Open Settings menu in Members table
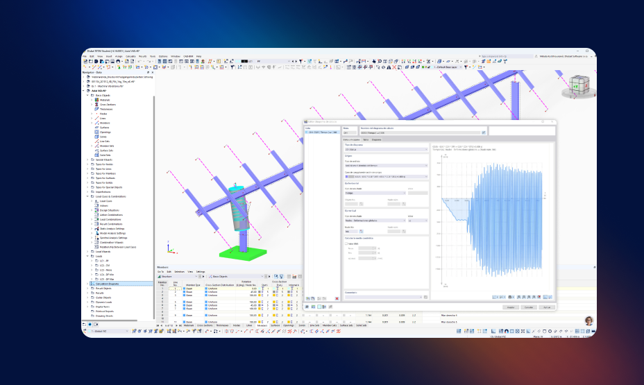 click(201, 272)
